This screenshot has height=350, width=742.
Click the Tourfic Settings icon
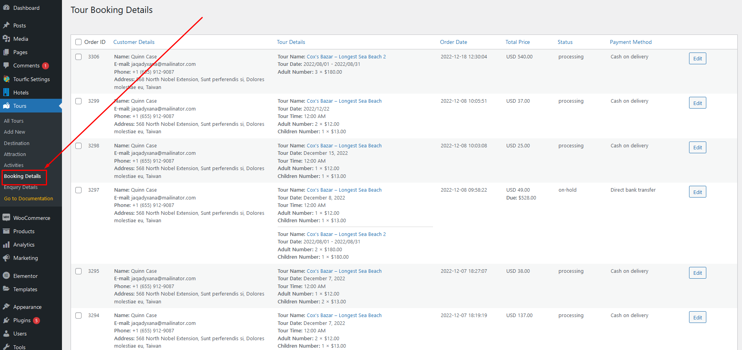[6, 79]
